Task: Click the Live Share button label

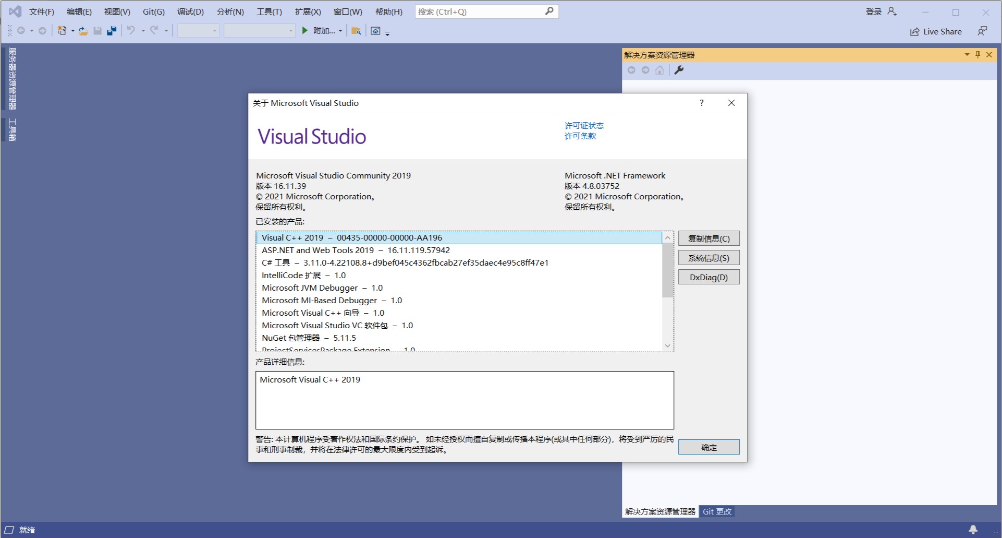Action: [942, 31]
